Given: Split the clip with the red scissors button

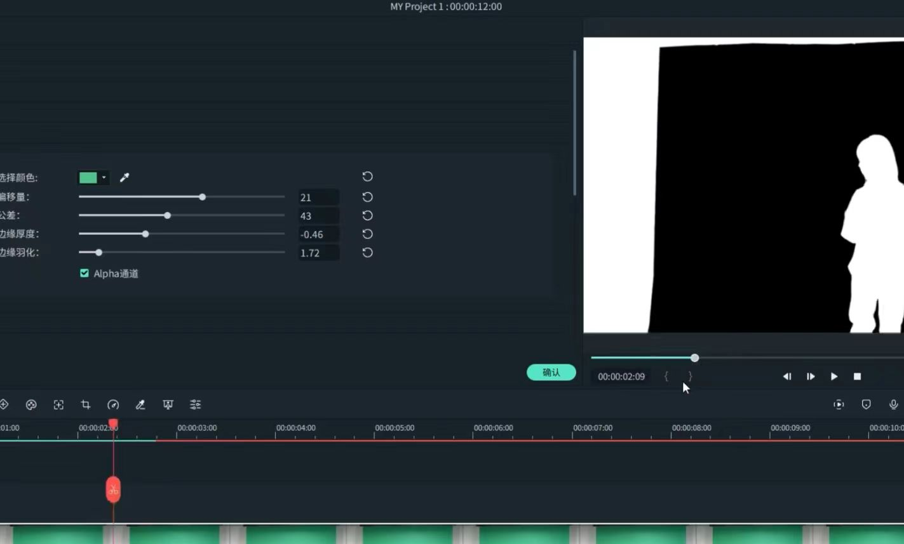Looking at the screenshot, I should (x=113, y=489).
